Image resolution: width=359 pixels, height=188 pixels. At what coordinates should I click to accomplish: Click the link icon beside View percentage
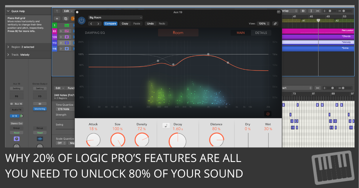(x=275, y=24)
